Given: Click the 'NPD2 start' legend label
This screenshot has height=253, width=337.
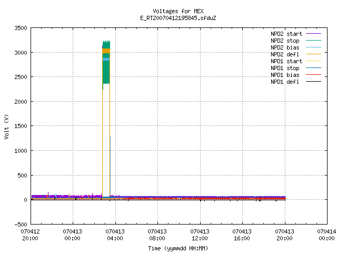Looking at the screenshot, I should click(x=286, y=34).
